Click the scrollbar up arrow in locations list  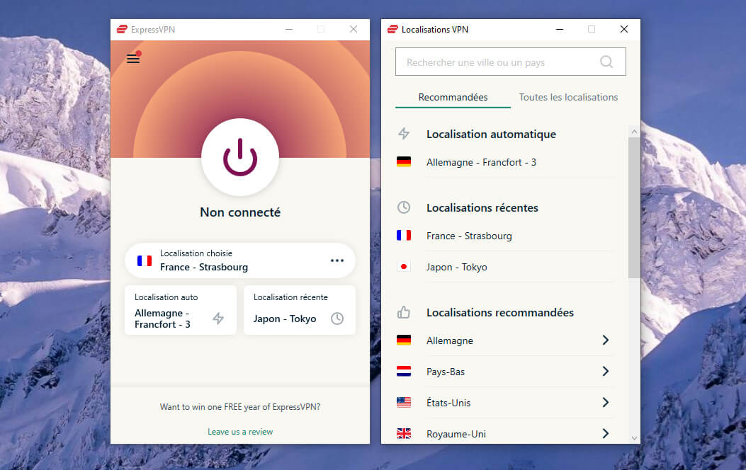(634, 131)
